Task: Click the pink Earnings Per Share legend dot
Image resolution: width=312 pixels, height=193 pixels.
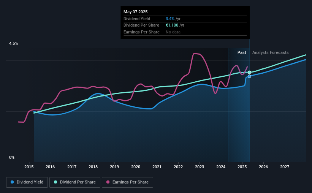Action: click(108, 182)
